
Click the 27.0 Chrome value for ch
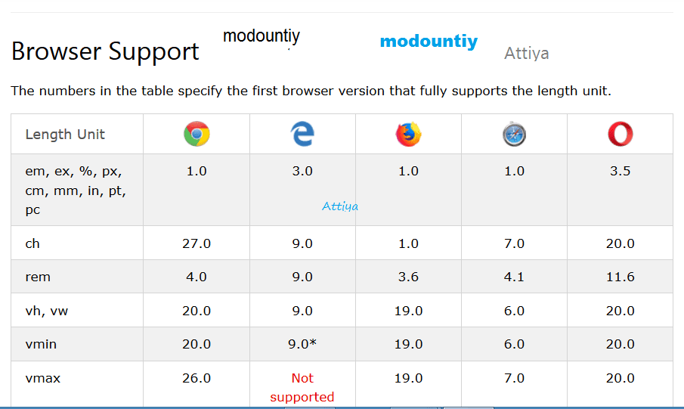pyautogui.click(x=197, y=243)
